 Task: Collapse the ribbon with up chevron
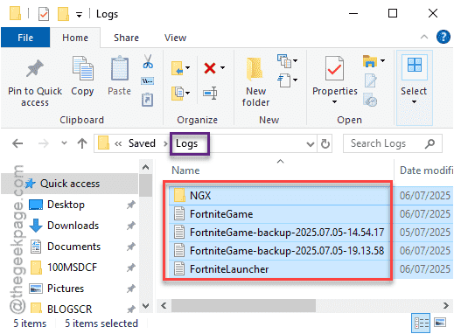424,37
